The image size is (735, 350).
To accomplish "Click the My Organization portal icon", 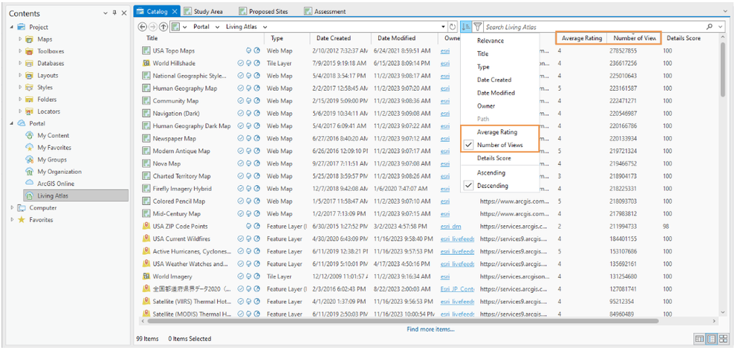I will click(29, 172).
